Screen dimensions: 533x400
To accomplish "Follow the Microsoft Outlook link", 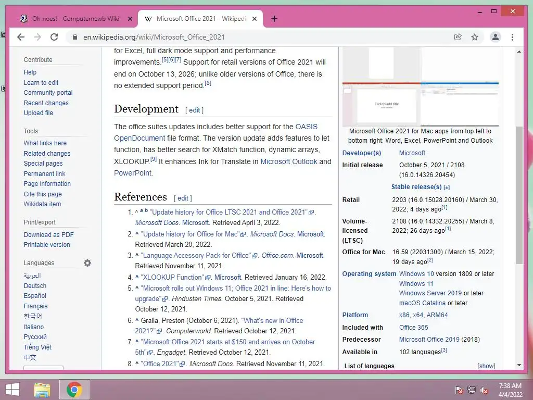I will click(x=288, y=161).
